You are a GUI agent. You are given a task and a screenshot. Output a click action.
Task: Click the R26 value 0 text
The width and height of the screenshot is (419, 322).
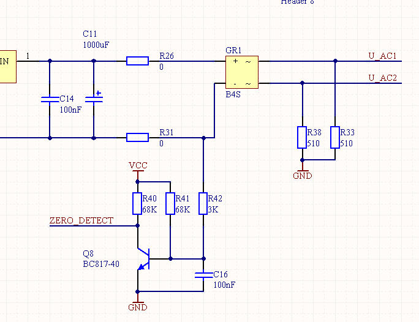click(161, 67)
